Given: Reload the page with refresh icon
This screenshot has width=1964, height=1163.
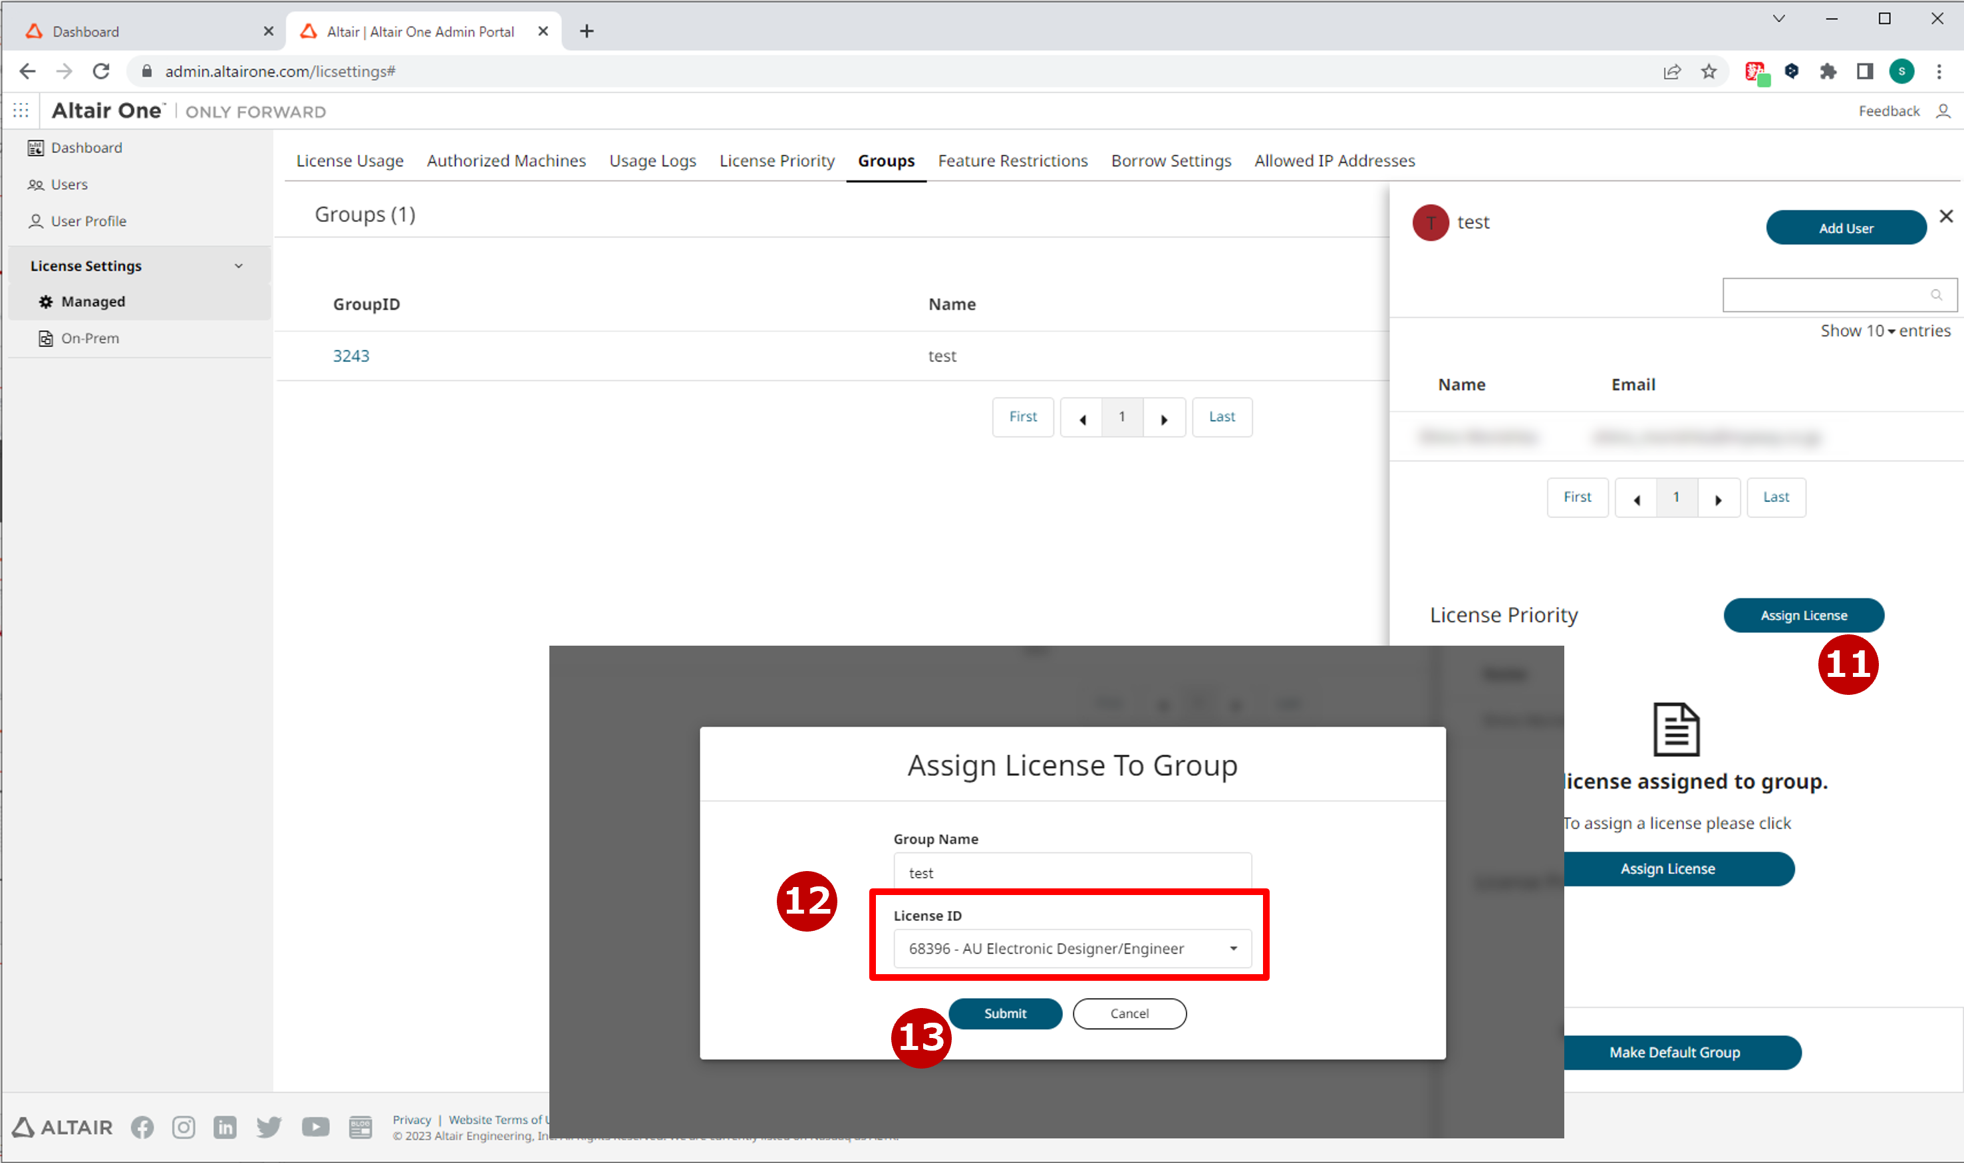Looking at the screenshot, I should (x=101, y=71).
